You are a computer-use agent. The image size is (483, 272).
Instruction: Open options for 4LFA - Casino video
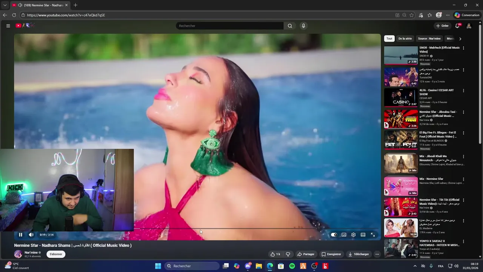pos(463,91)
